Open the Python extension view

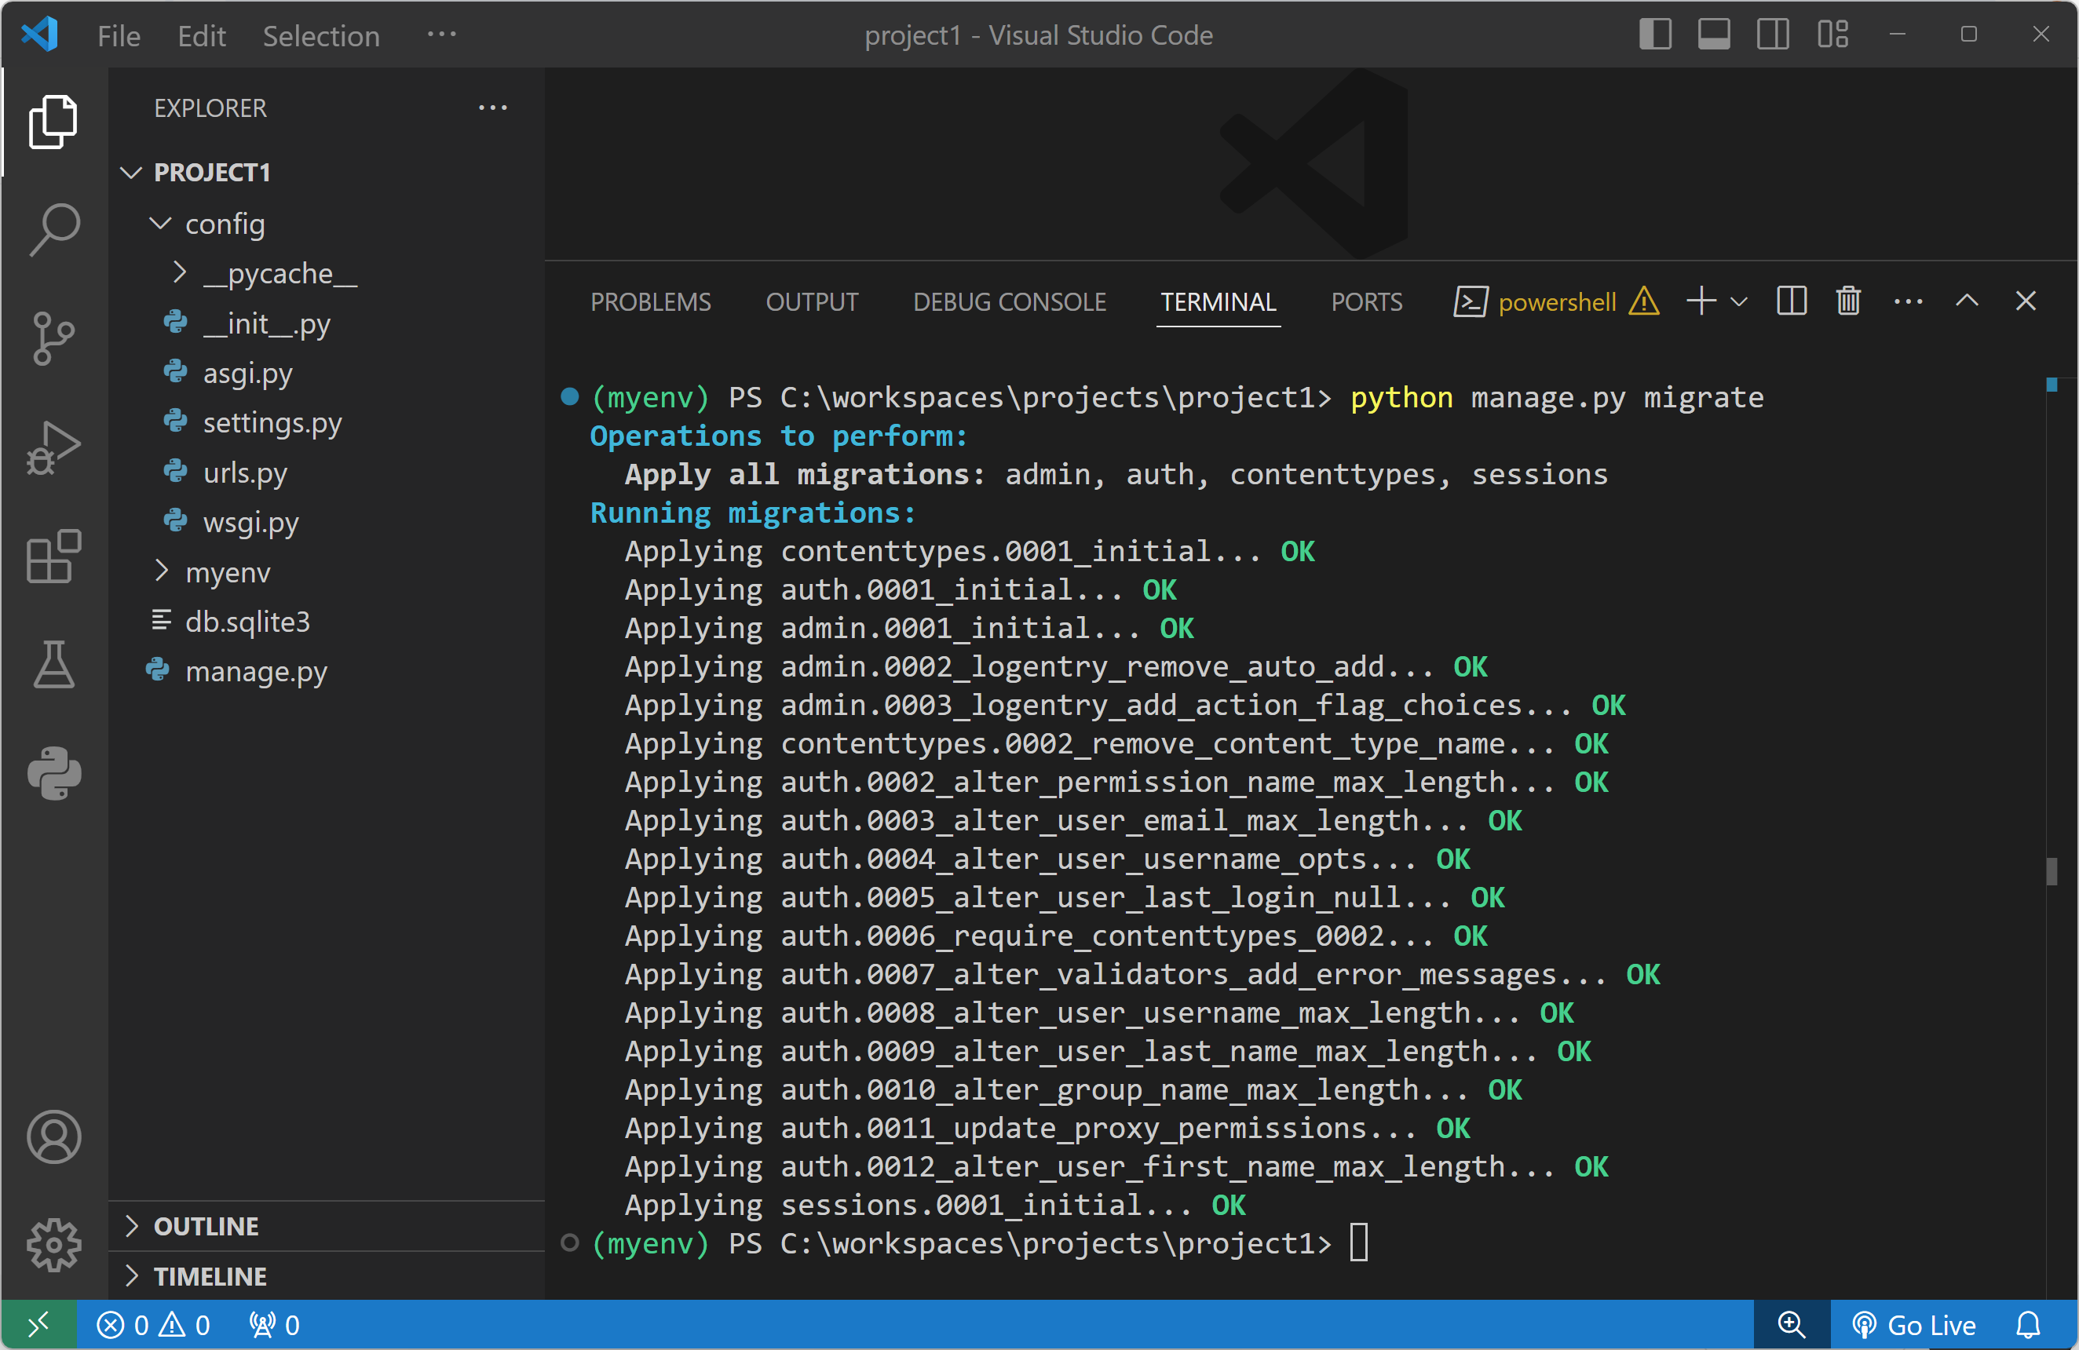pyautogui.click(x=54, y=773)
